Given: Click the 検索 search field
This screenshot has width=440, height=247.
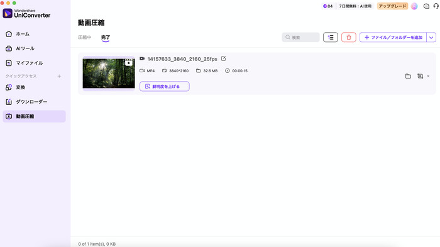Looking at the screenshot, I should 300,37.
